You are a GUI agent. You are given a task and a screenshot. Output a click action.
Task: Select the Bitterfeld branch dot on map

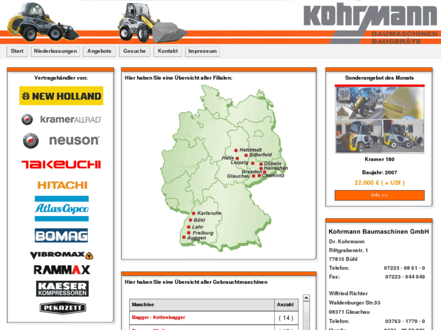246,155
